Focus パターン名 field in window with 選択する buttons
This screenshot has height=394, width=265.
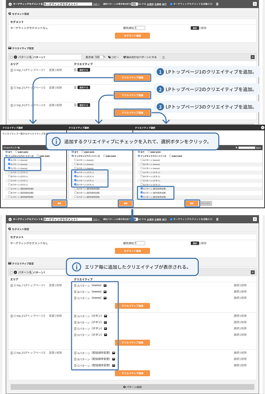coord(57,57)
